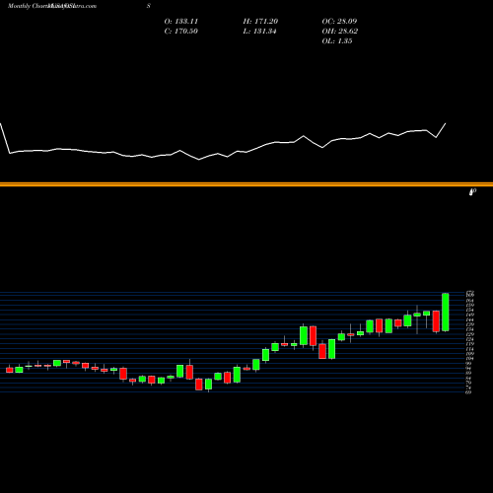Click the 69 price axis label at the bottom
Screen dimensions: 493x493
pyautogui.click(x=468, y=392)
